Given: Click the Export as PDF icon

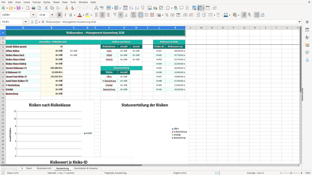Looking at the screenshot, I should [28, 8].
